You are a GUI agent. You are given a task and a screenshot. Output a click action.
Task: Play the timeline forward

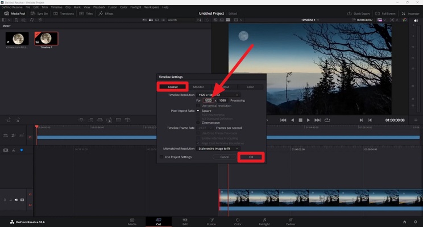click(x=308, y=120)
